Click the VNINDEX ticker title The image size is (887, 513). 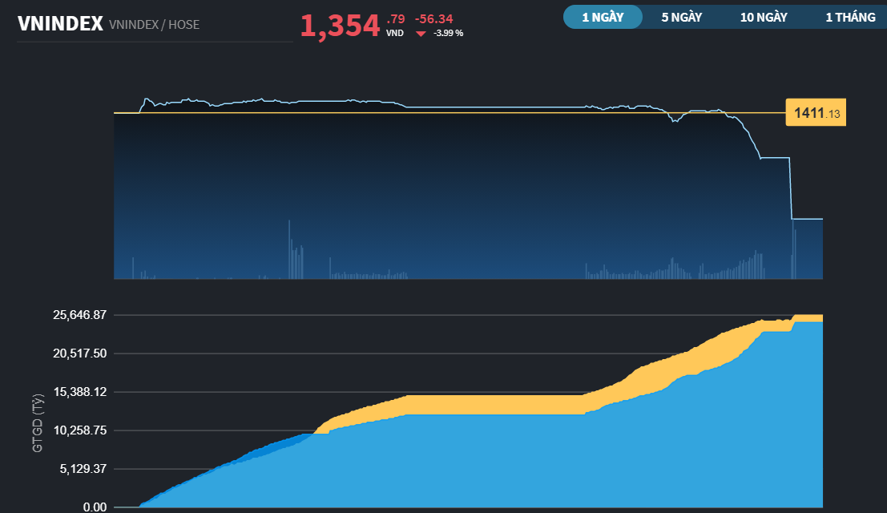pyautogui.click(x=60, y=24)
